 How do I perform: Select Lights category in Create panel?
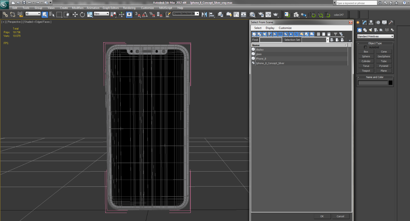click(x=370, y=30)
